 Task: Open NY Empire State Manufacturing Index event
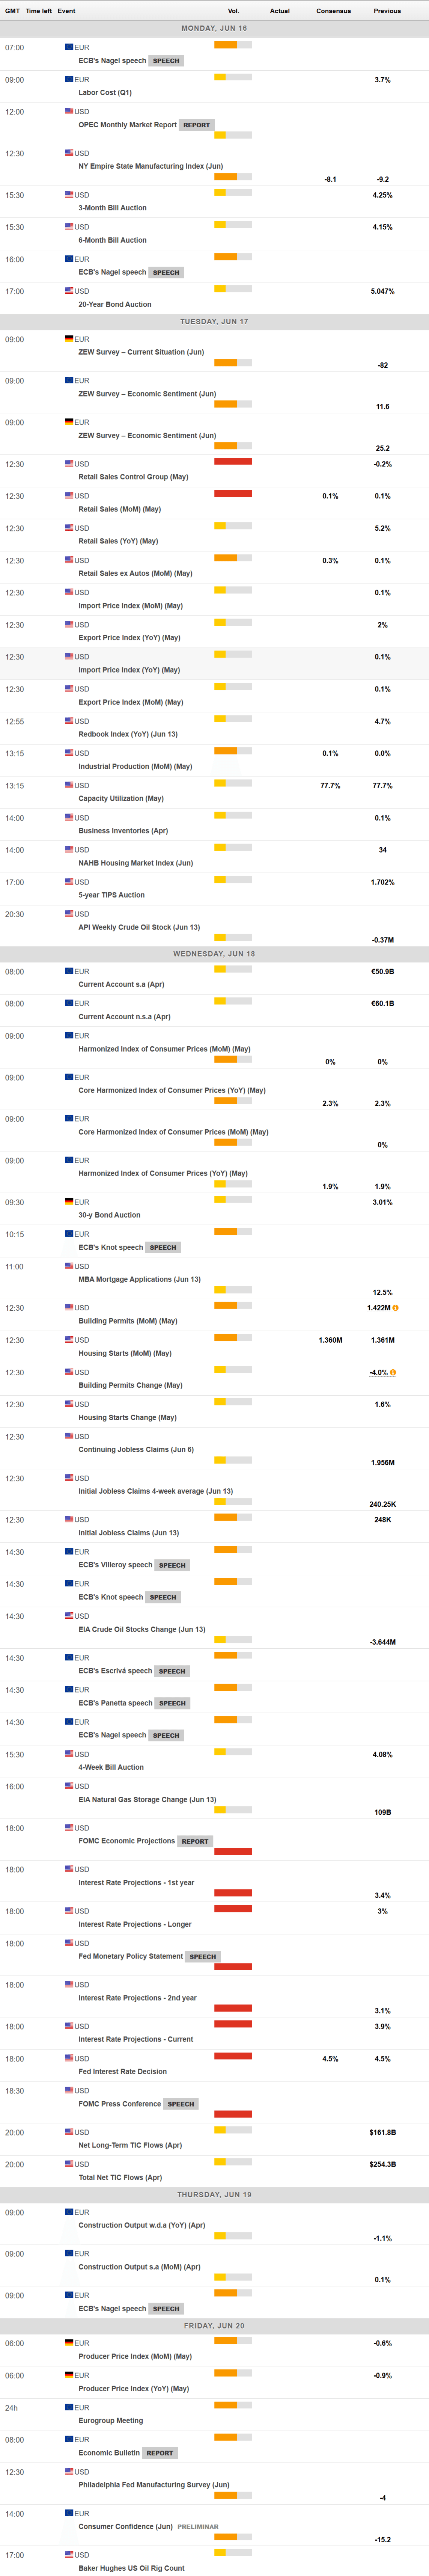pos(150,166)
